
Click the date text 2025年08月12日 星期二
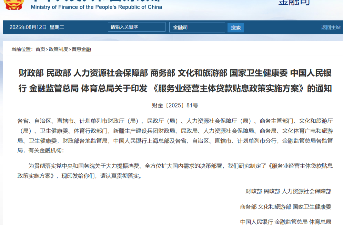[37, 27]
